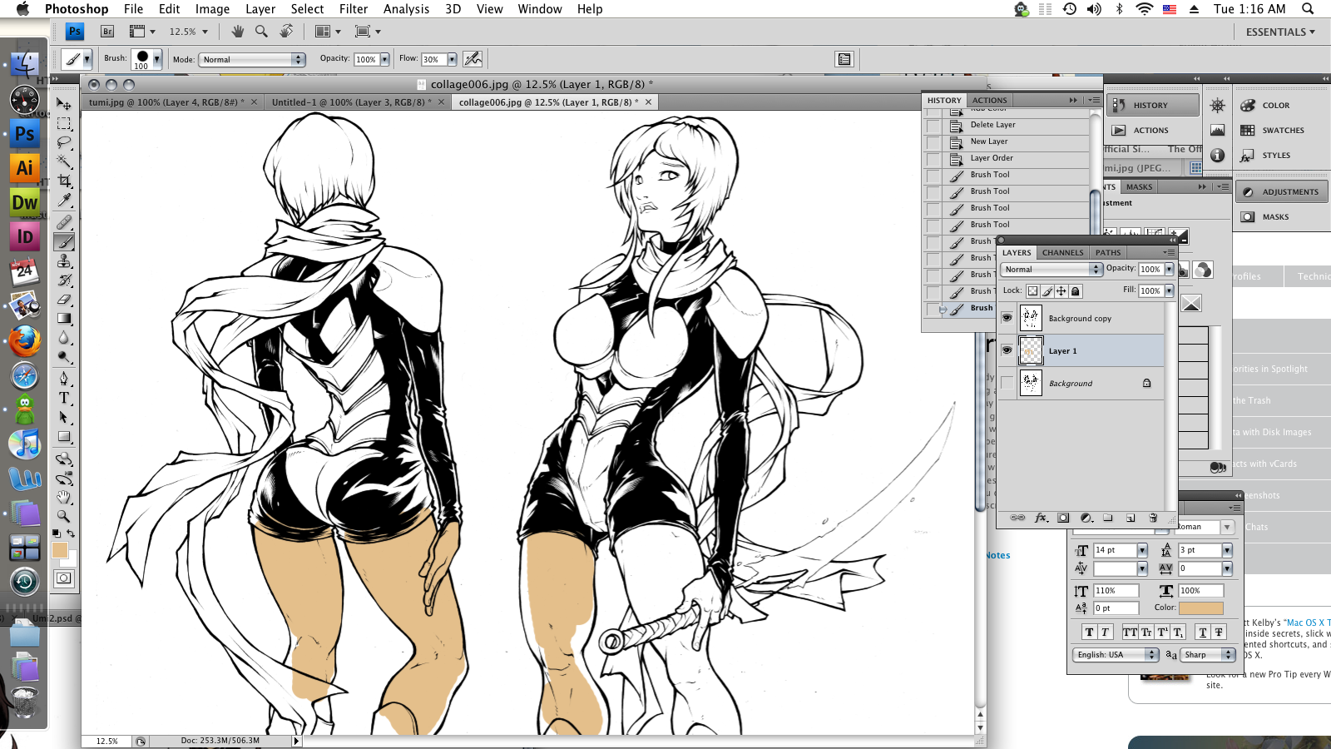The image size is (1331, 749).
Task: Toggle the airbrush option in options bar
Action: [x=473, y=58]
